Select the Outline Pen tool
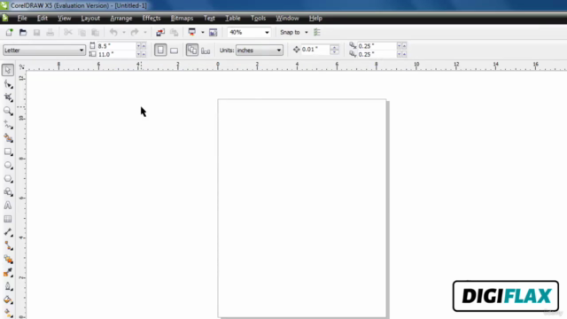The image size is (567, 319). click(x=8, y=286)
